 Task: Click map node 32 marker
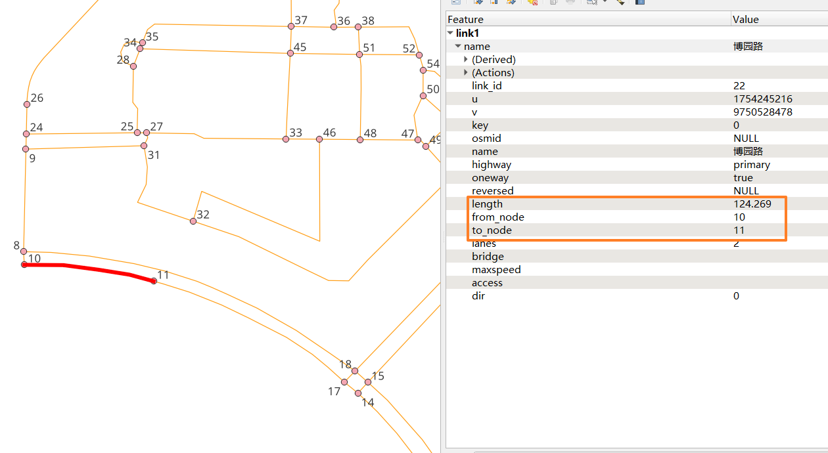pos(193,221)
